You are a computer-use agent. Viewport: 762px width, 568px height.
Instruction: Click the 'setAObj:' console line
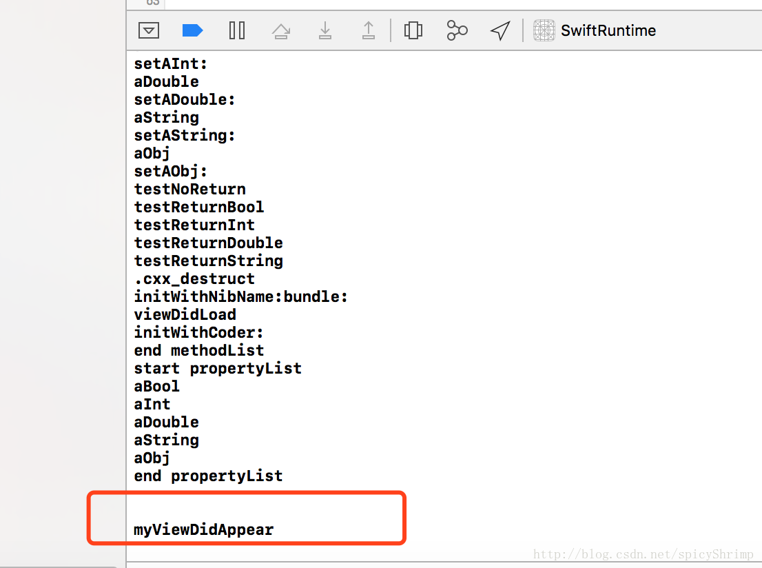[x=171, y=171]
